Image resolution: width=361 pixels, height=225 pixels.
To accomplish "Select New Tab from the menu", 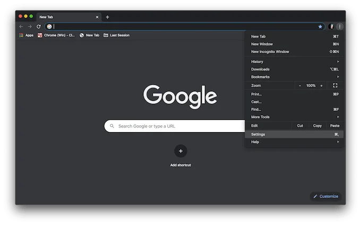I will pyautogui.click(x=294, y=36).
